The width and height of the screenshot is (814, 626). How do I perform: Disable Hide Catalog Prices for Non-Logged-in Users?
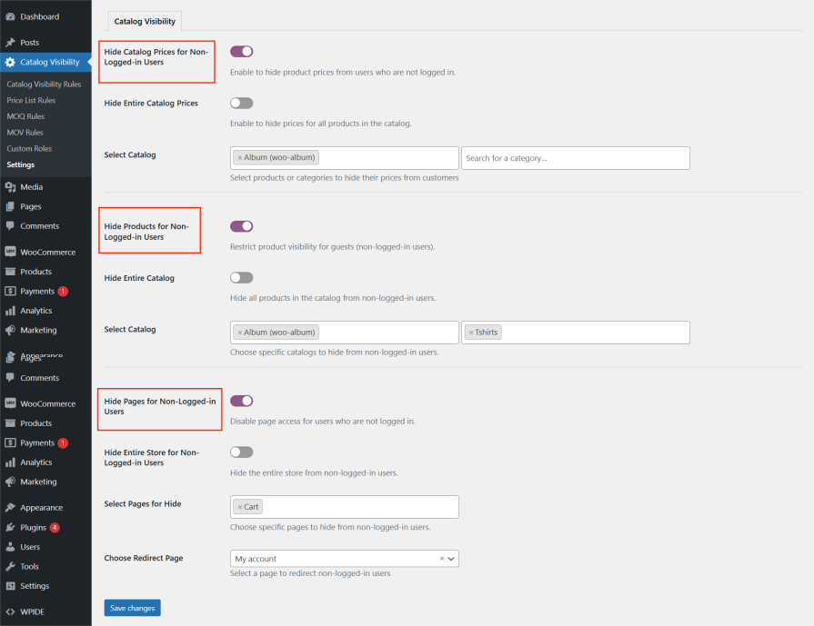(241, 52)
